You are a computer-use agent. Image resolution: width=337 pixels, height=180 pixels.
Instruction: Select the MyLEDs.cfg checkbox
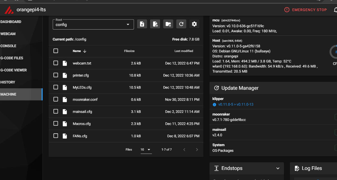56,87
